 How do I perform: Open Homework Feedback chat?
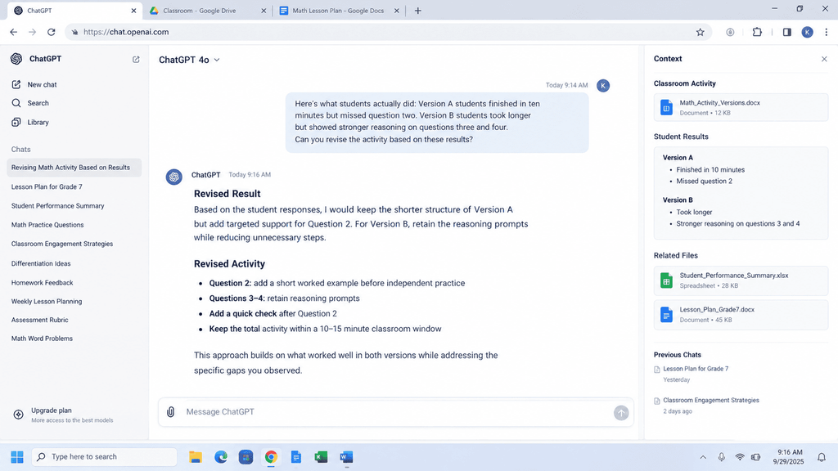pos(43,282)
